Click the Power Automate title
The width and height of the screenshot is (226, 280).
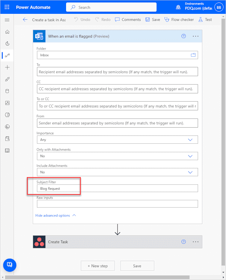click(33, 7)
